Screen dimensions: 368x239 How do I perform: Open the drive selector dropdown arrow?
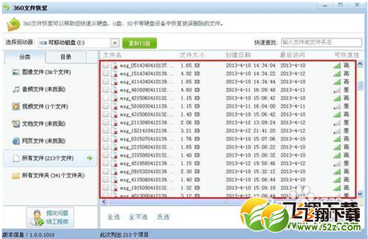114,43
